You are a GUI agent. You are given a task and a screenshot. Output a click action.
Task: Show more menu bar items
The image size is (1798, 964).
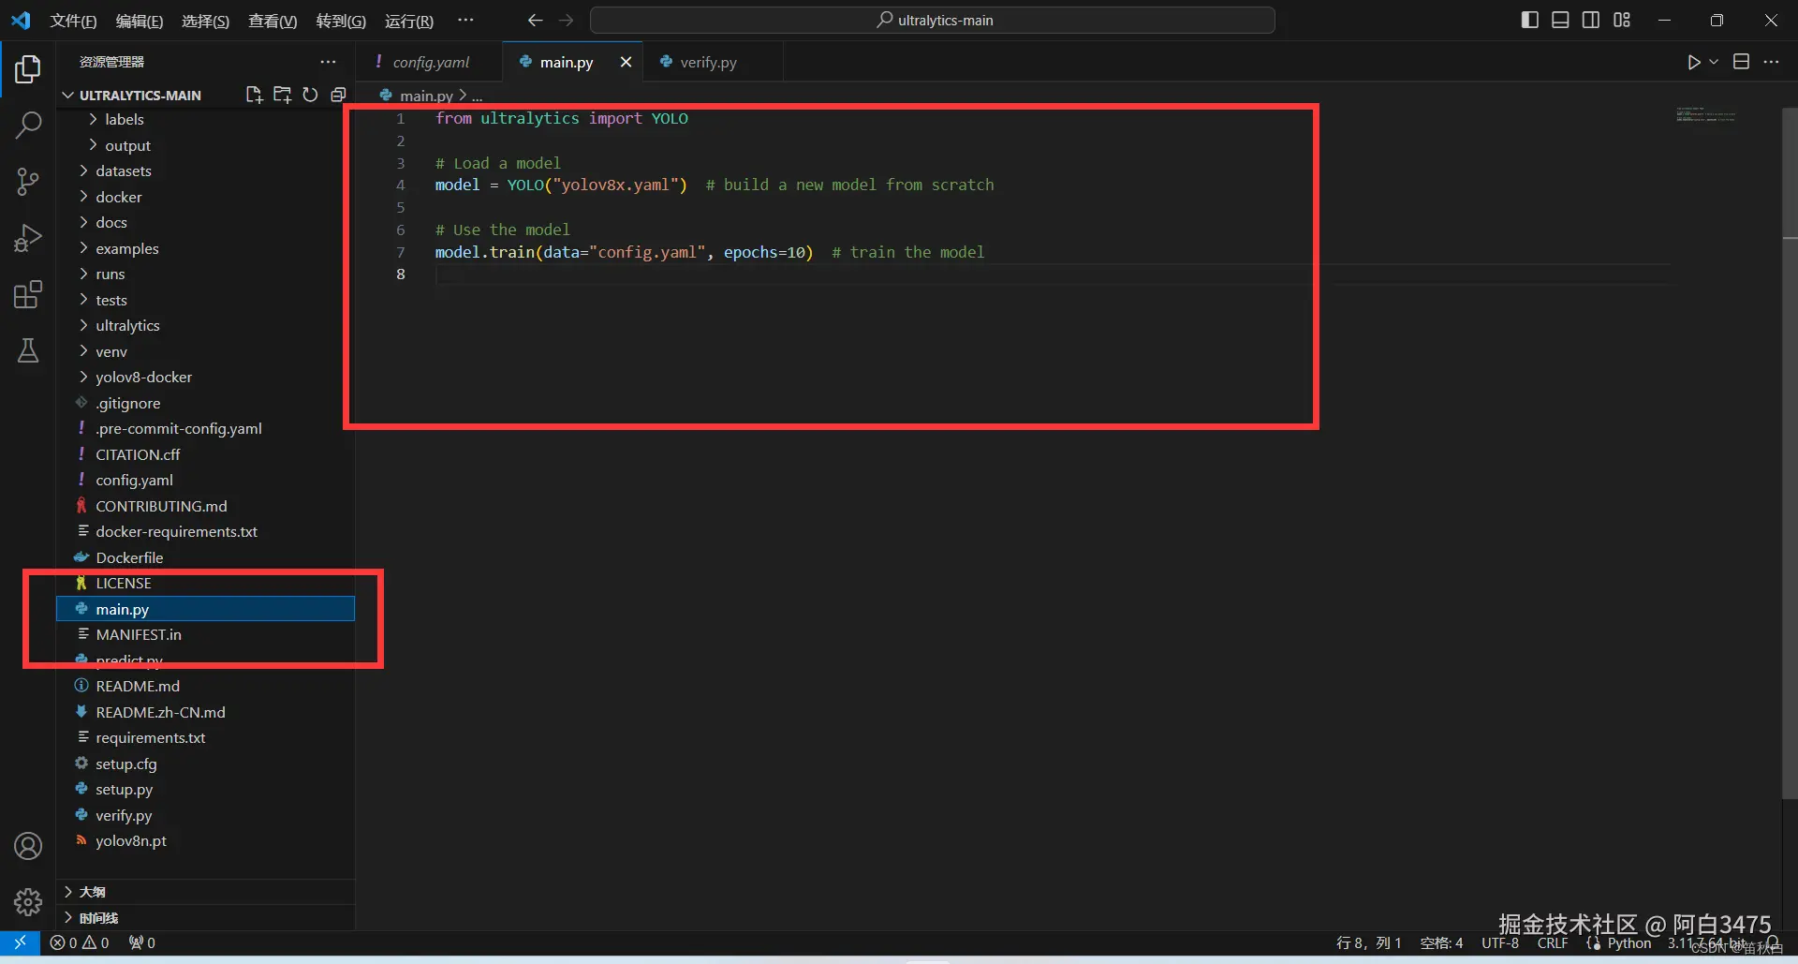(465, 20)
